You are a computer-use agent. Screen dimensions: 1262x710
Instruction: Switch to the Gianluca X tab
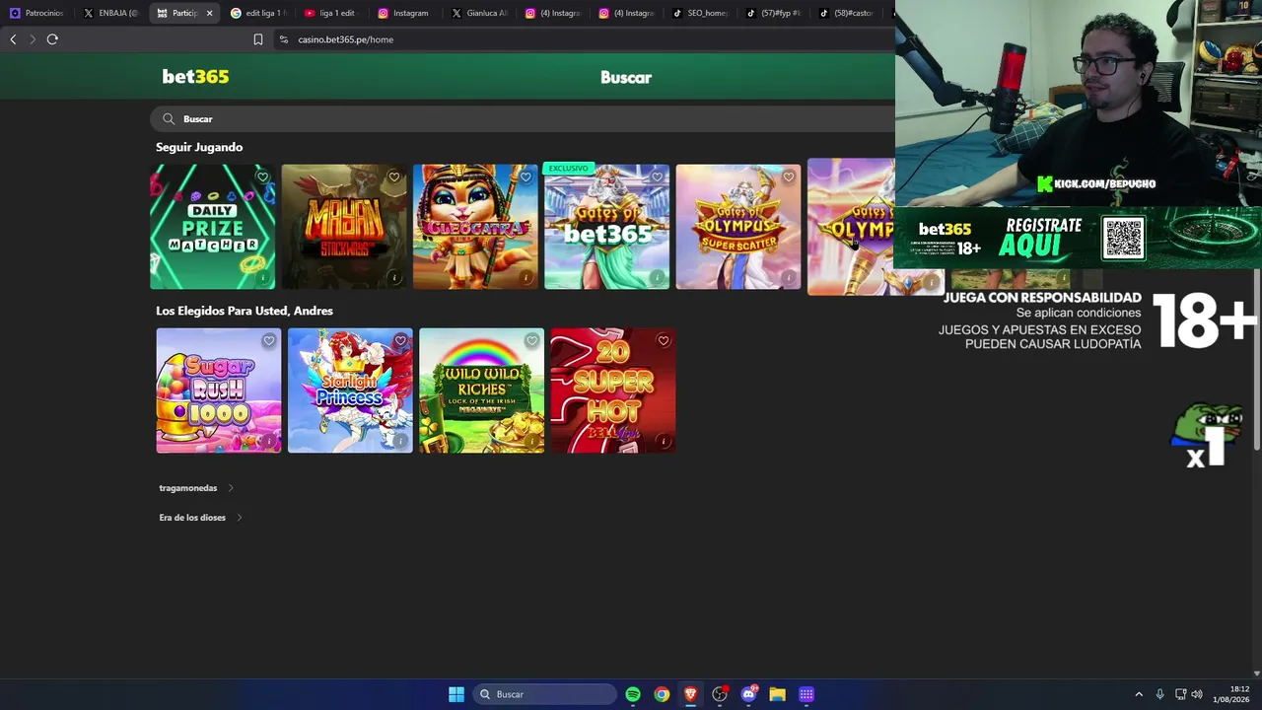tap(478, 13)
